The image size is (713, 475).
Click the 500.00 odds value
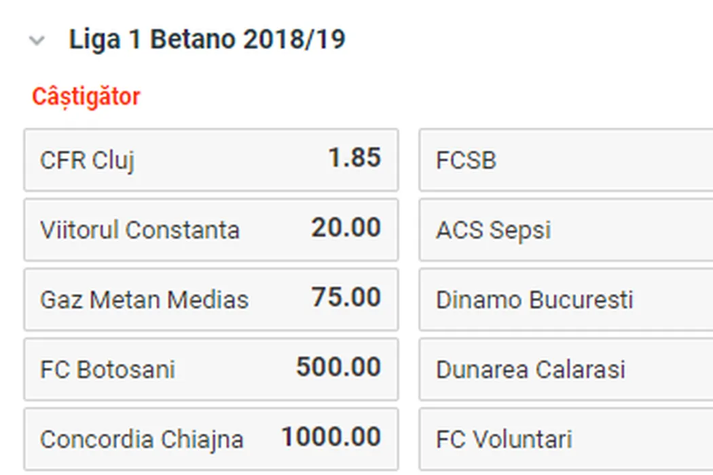[338, 368]
